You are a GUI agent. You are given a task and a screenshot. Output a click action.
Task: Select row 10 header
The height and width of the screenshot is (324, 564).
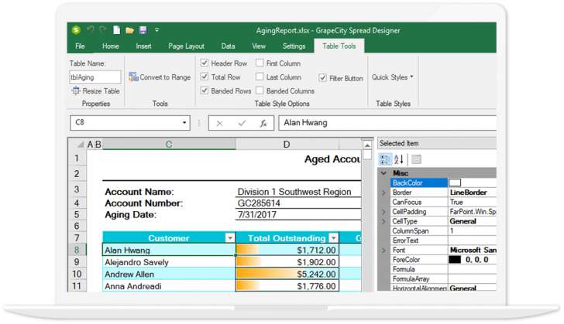(77, 274)
